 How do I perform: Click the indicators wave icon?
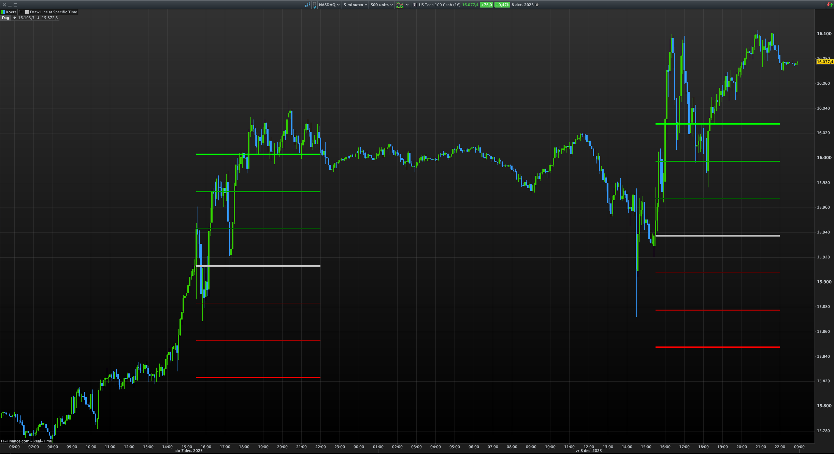click(400, 5)
